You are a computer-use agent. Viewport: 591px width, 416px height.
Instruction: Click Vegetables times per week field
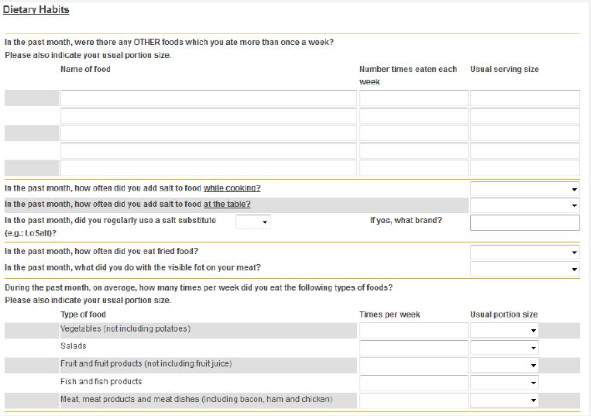[414, 331]
